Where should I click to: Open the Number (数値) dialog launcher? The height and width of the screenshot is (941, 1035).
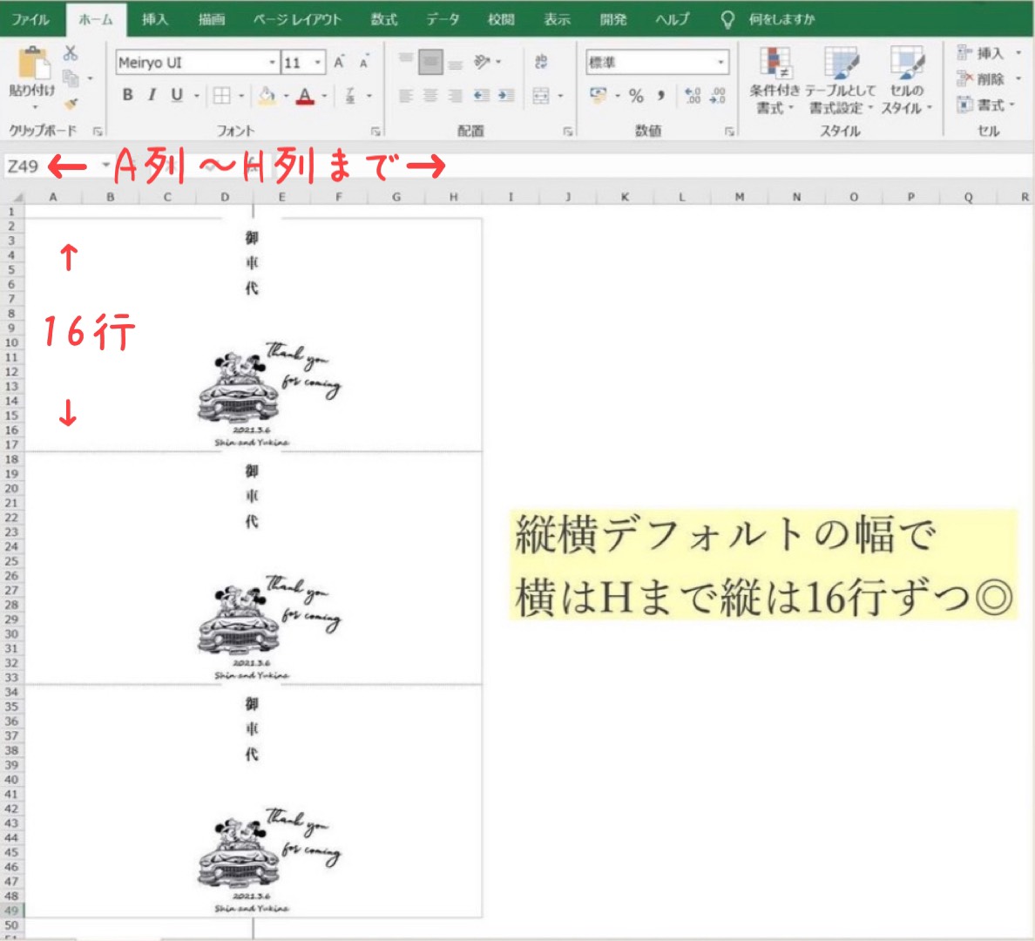point(729,132)
